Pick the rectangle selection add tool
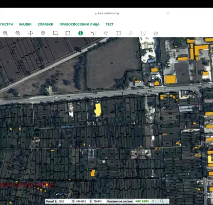Viewport: 213px width, 205px height. click(x=55, y=33)
